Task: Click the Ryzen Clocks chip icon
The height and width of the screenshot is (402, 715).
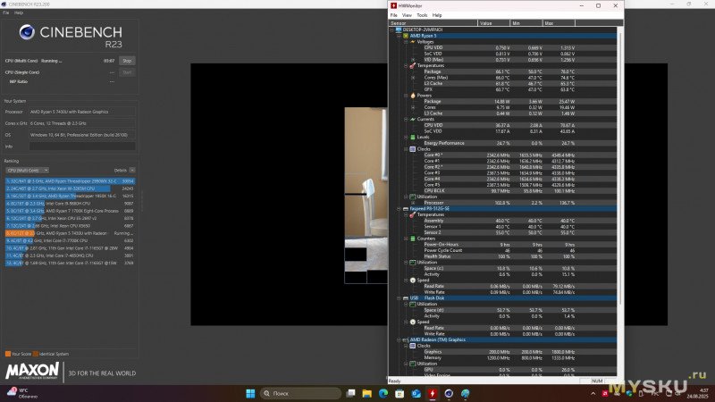Action: click(x=413, y=149)
